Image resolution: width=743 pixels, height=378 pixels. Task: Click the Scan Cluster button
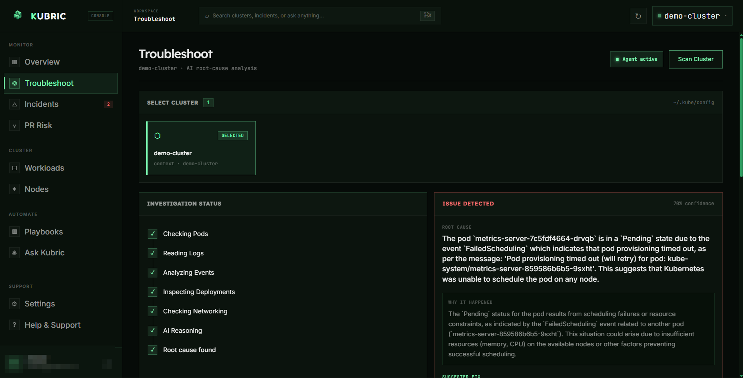click(x=696, y=59)
